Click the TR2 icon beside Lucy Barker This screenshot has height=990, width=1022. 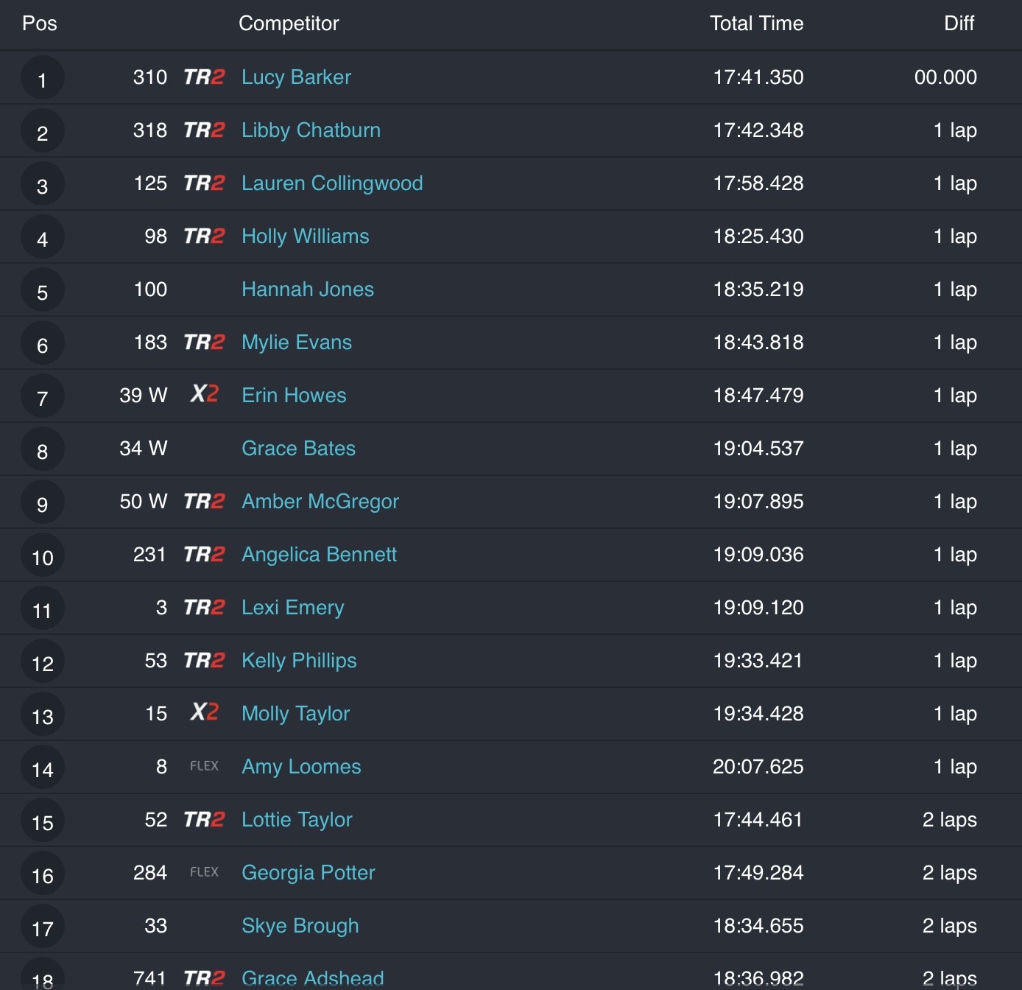click(x=204, y=77)
